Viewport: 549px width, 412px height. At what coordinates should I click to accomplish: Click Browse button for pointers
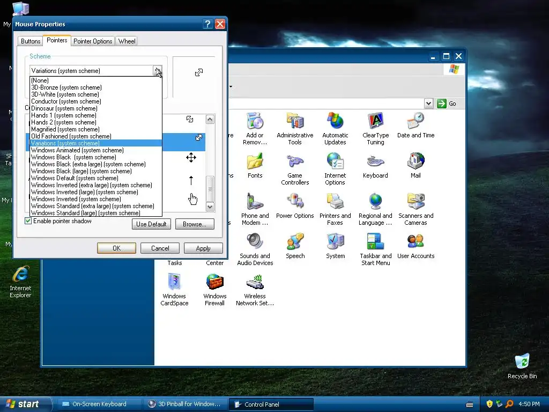pyautogui.click(x=195, y=224)
